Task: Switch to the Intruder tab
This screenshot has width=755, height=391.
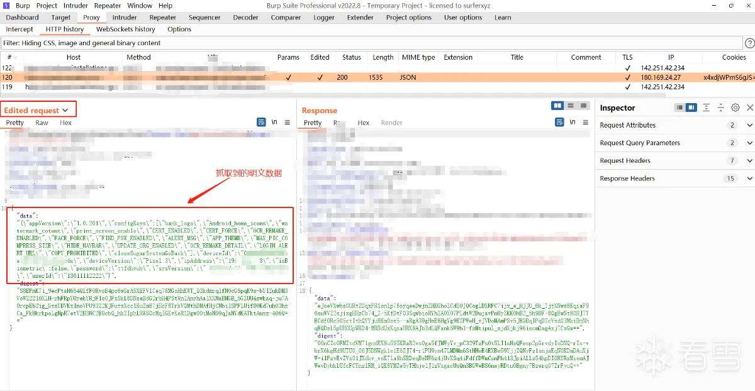Action: pos(125,18)
